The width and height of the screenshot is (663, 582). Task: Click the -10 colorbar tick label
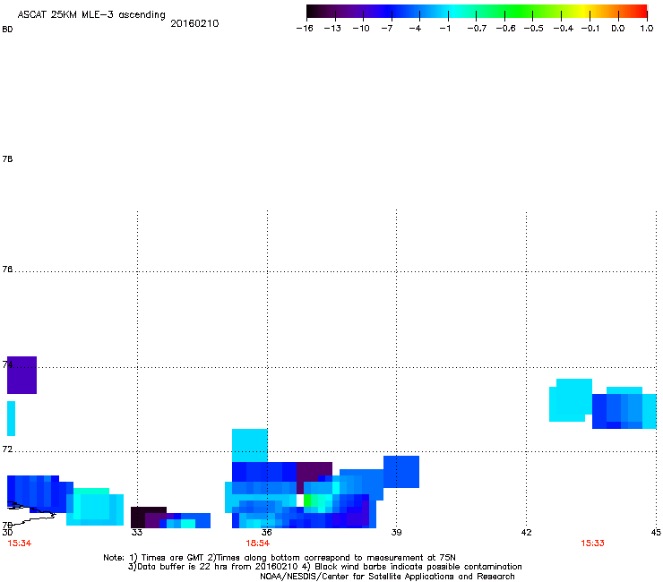pos(361,29)
